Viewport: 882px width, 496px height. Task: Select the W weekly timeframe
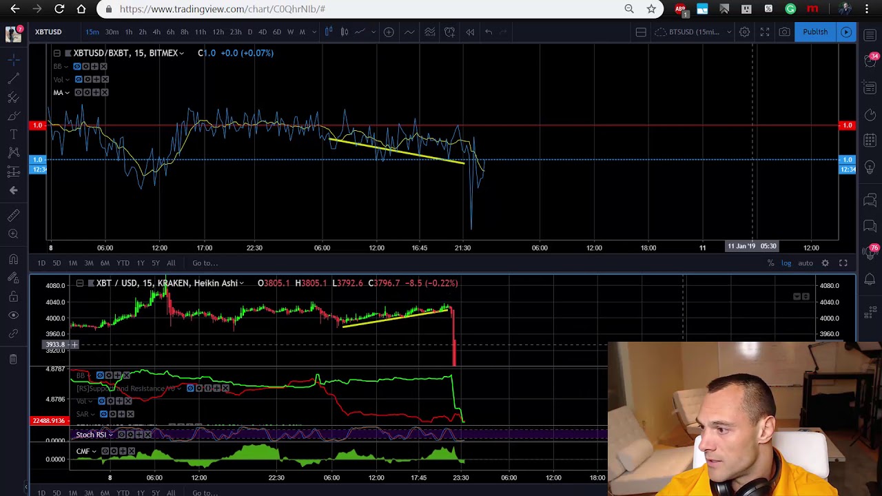(x=290, y=32)
